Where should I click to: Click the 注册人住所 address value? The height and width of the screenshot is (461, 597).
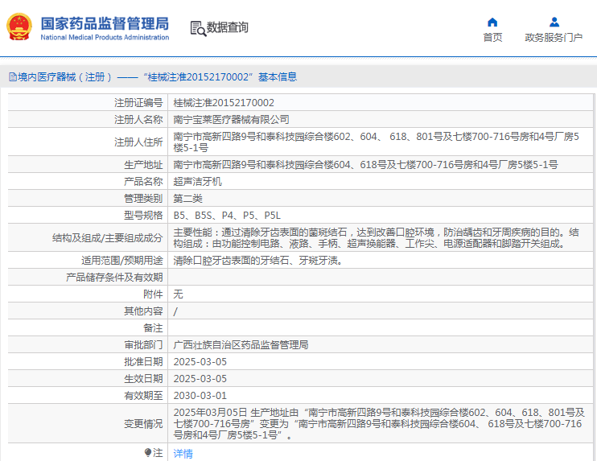click(x=377, y=142)
